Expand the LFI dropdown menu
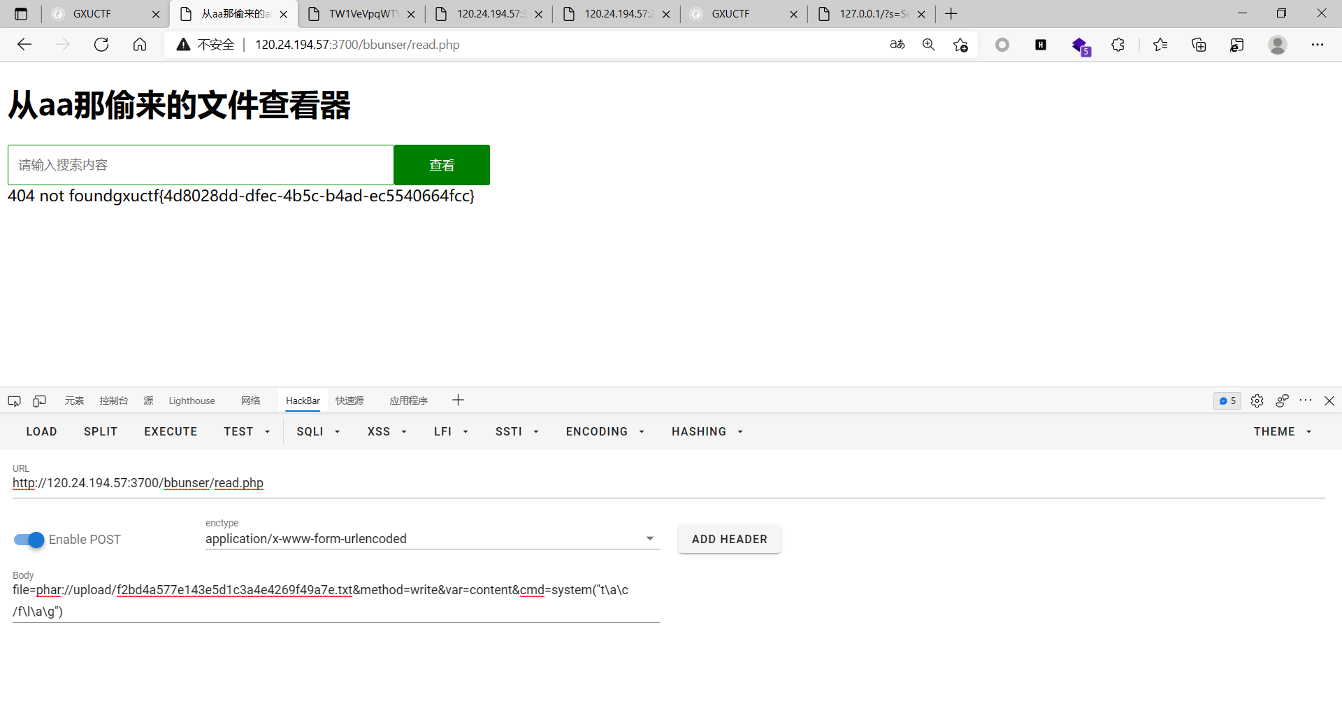Viewport: 1342px width, 720px height. 451,431
